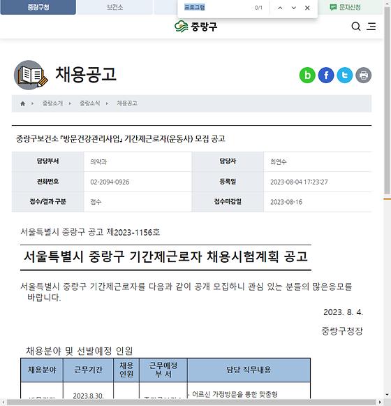This screenshot has width=391, height=406.
Task: Click the 담당자 label cell
Action: pyautogui.click(x=228, y=161)
